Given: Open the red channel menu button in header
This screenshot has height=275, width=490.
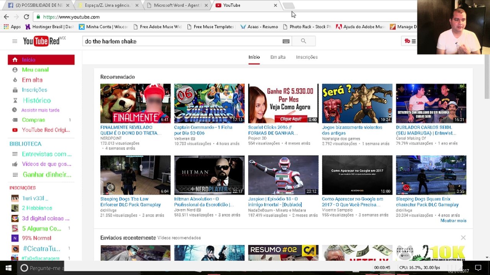Looking at the screenshot, I should click(x=410, y=41).
